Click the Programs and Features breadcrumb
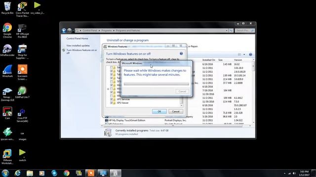316x177 pixels. 128,30
